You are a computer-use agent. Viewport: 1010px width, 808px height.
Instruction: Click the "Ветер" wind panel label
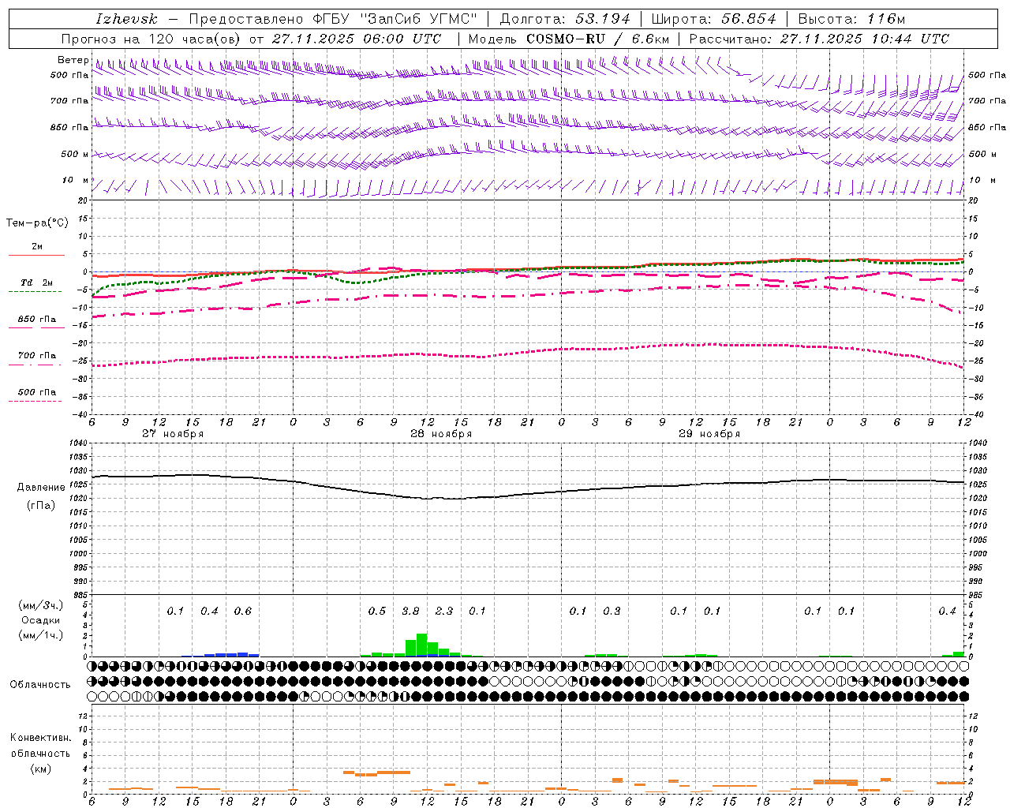coord(73,60)
